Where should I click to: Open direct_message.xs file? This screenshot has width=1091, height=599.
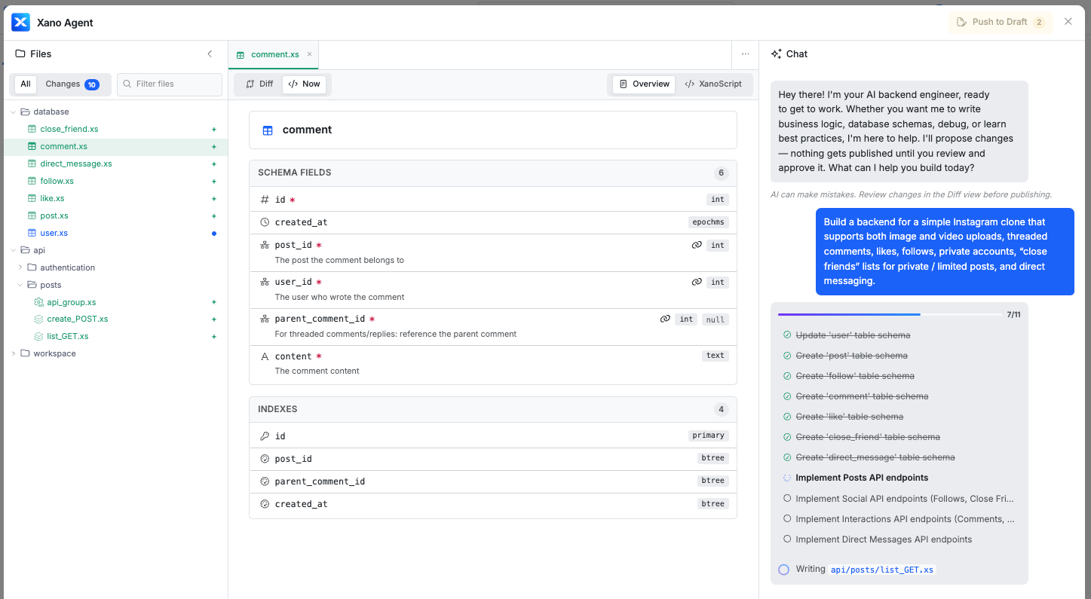tap(76, 164)
